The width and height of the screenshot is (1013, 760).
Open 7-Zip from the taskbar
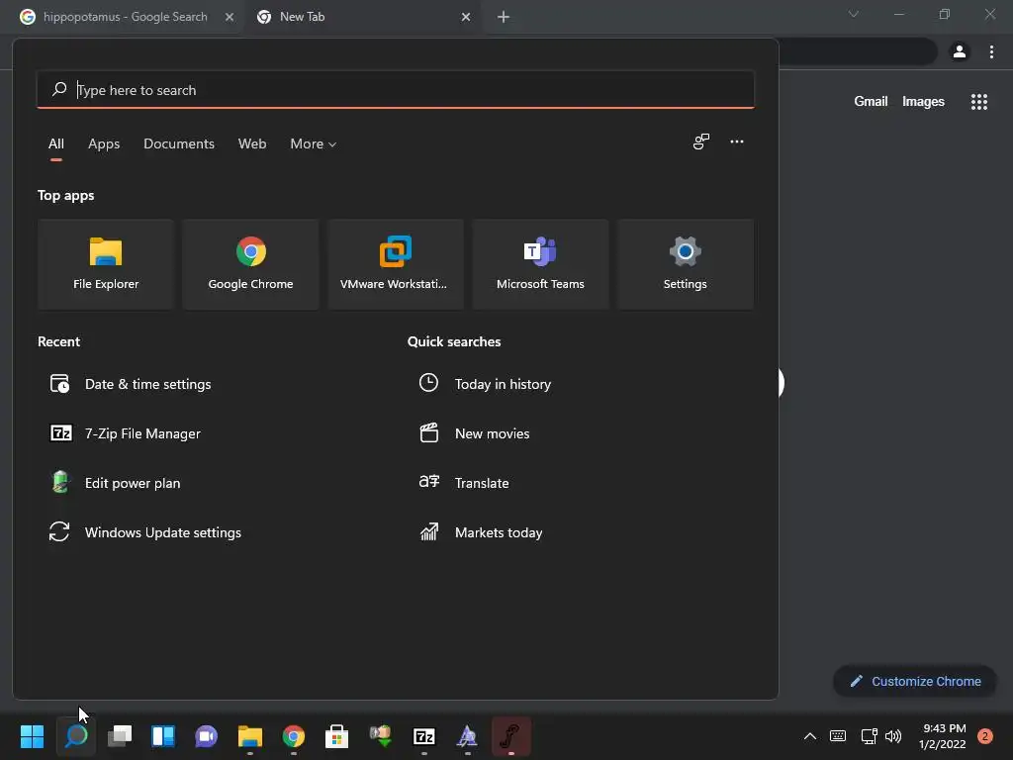click(x=423, y=736)
